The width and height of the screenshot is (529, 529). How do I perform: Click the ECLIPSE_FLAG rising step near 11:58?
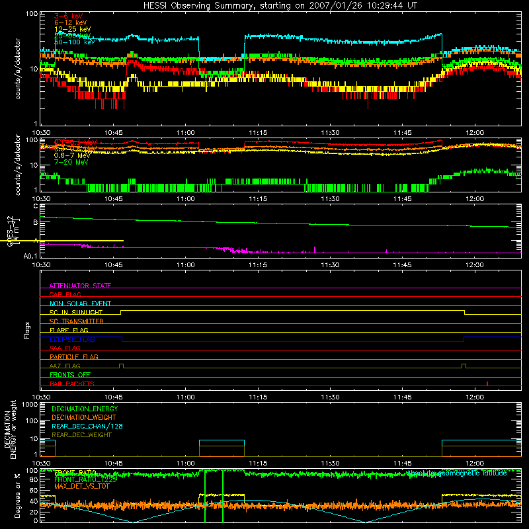click(464, 339)
